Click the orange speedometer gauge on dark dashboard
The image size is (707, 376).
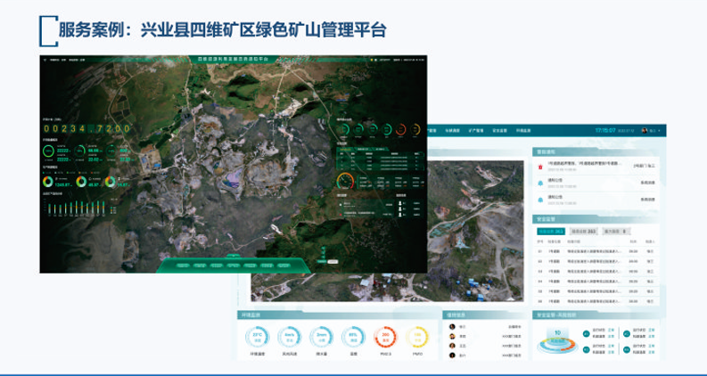[x=346, y=182]
